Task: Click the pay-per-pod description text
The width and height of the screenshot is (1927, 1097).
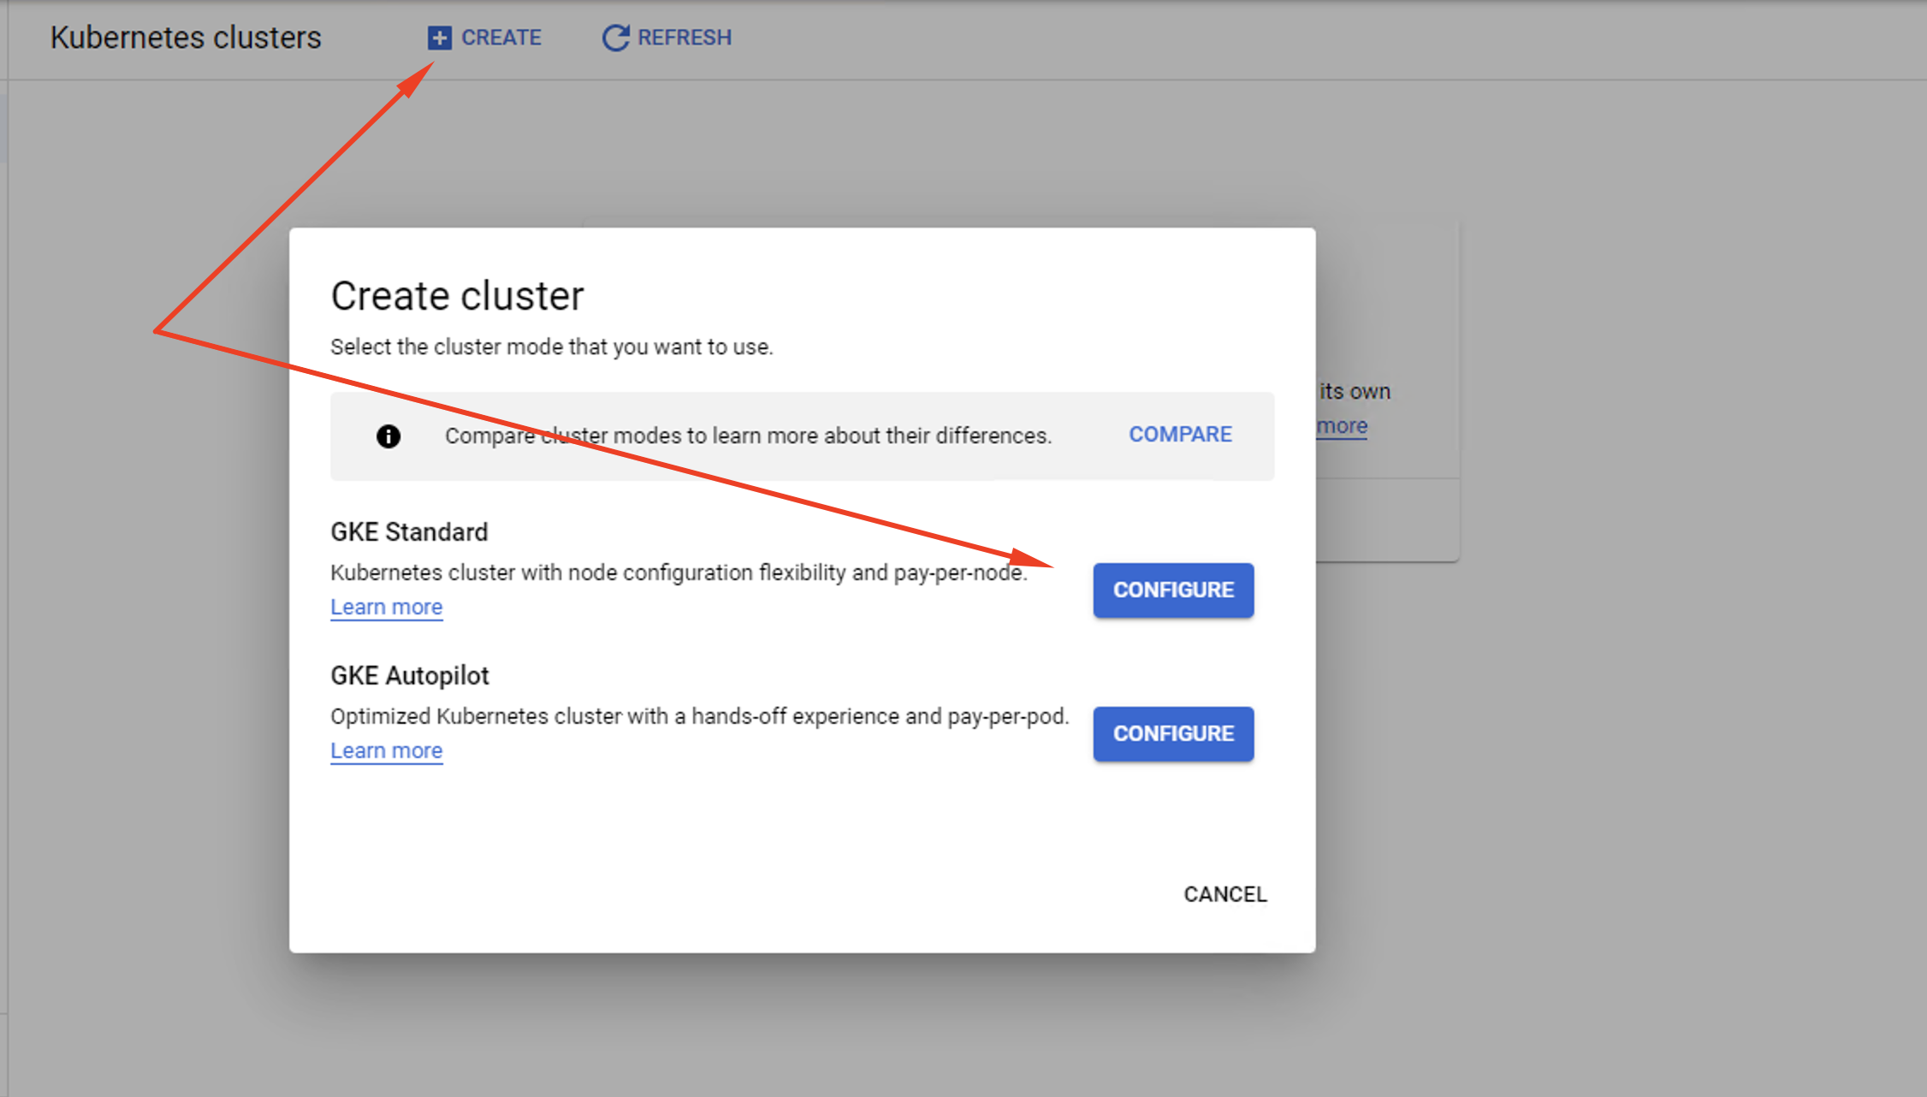Action: (x=700, y=716)
